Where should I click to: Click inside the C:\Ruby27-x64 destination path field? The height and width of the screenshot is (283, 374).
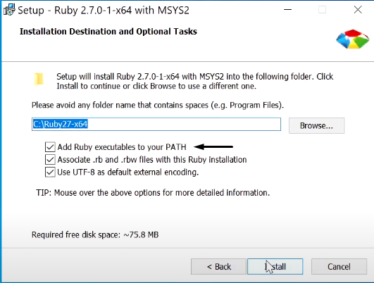[x=156, y=124]
